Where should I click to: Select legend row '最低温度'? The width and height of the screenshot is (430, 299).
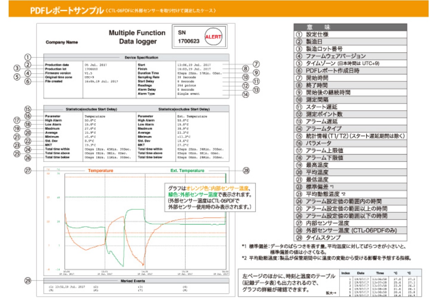click(x=350, y=180)
